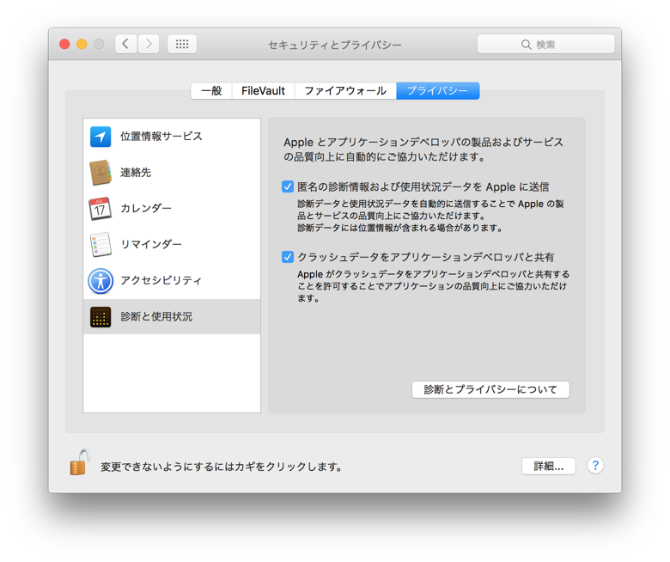
Task: Select リマインダー in the list
Action: tap(172, 244)
